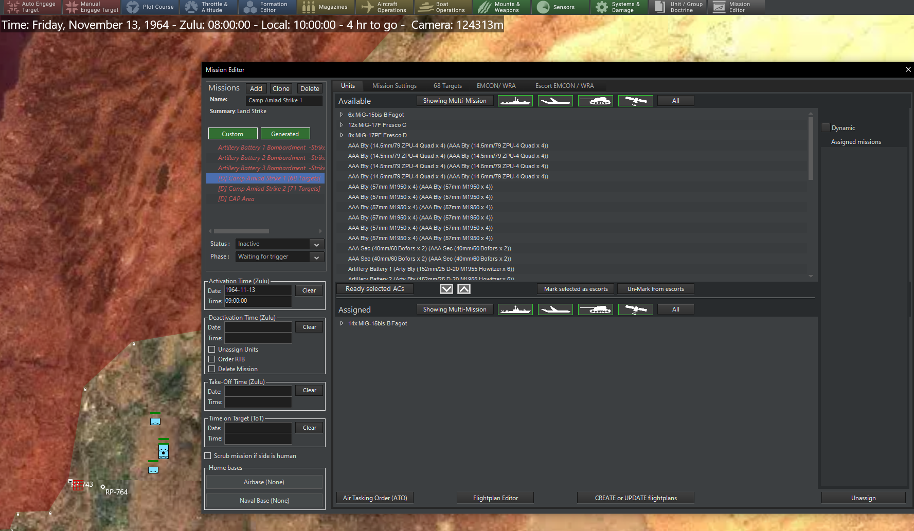
Task: Toggle the Custom missions filter
Action: click(x=232, y=134)
